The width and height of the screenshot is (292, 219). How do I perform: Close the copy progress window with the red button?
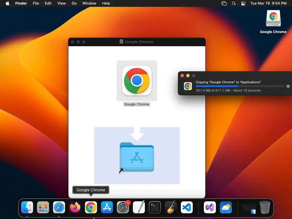tap(182, 76)
